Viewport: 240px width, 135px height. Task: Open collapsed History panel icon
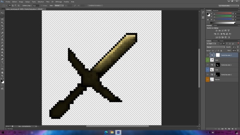click(x=203, y=12)
